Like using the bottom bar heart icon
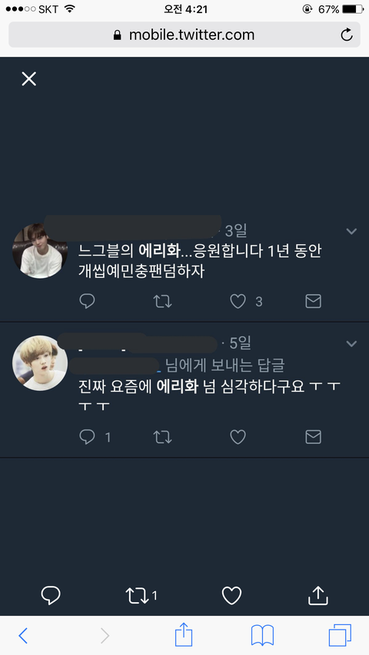 [231, 596]
